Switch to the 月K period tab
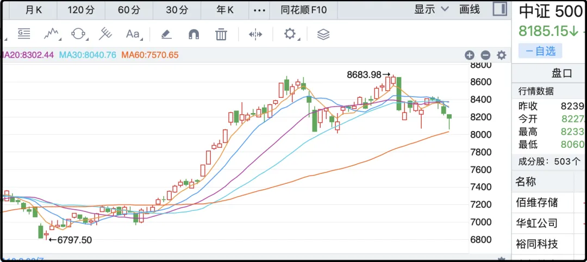Screen dimensions: 587x262 [34, 10]
